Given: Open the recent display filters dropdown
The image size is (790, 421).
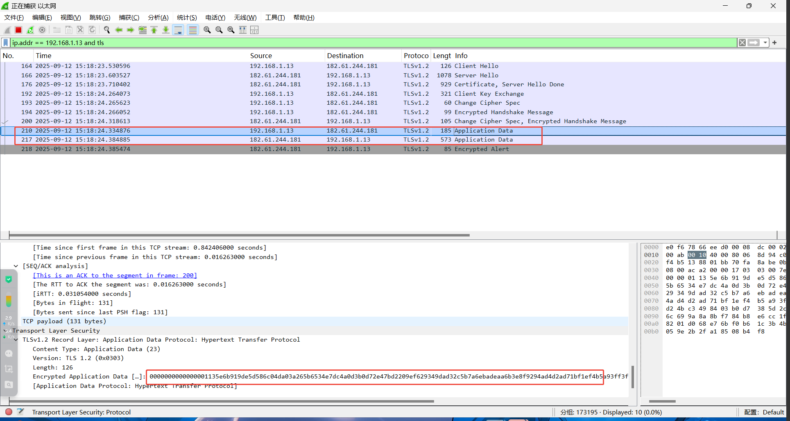Looking at the screenshot, I should coord(765,43).
